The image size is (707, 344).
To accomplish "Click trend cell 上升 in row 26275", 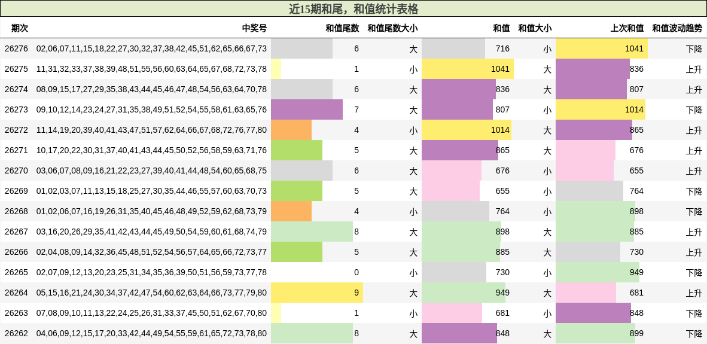I will click(694, 69).
